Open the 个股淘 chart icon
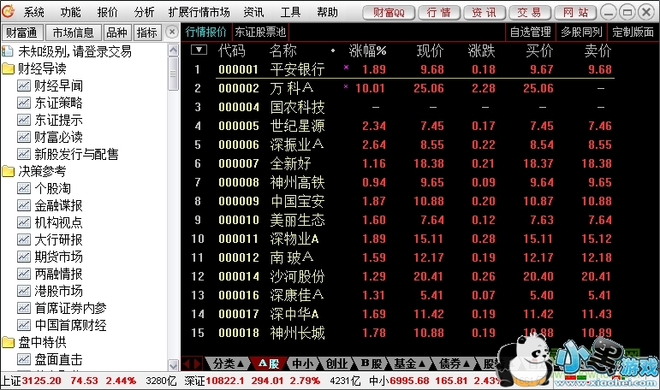This screenshot has height=390, width=660. pyautogui.click(x=24, y=188)
